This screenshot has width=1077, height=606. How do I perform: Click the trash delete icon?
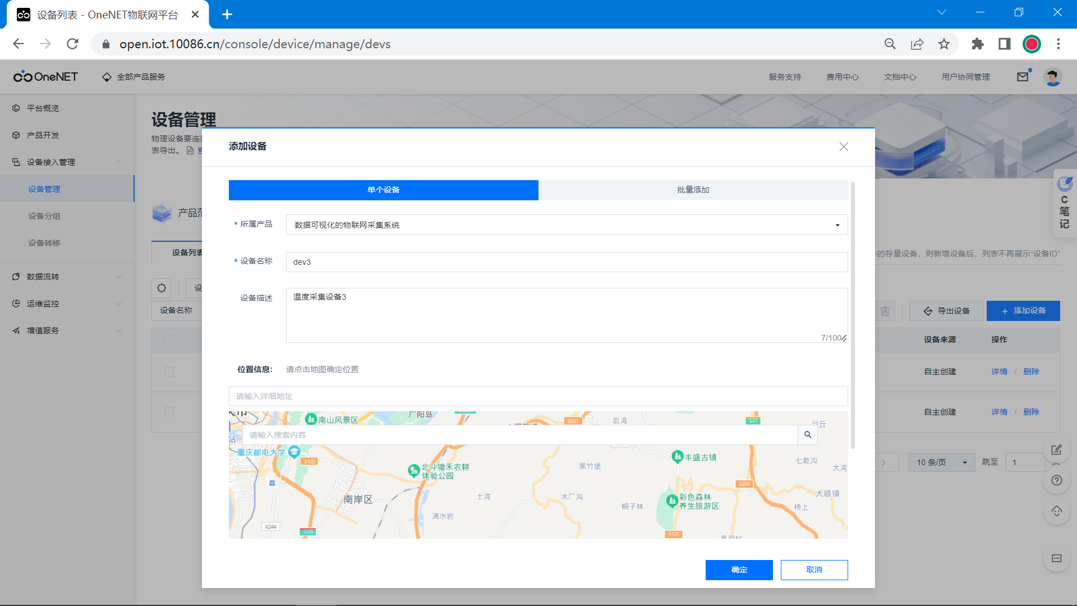(885, 311)
